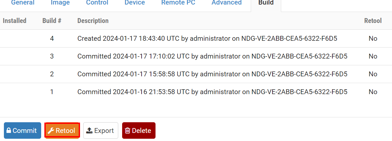
Task: Select build 4 row created 18:43:40
Action: [207, 38]
